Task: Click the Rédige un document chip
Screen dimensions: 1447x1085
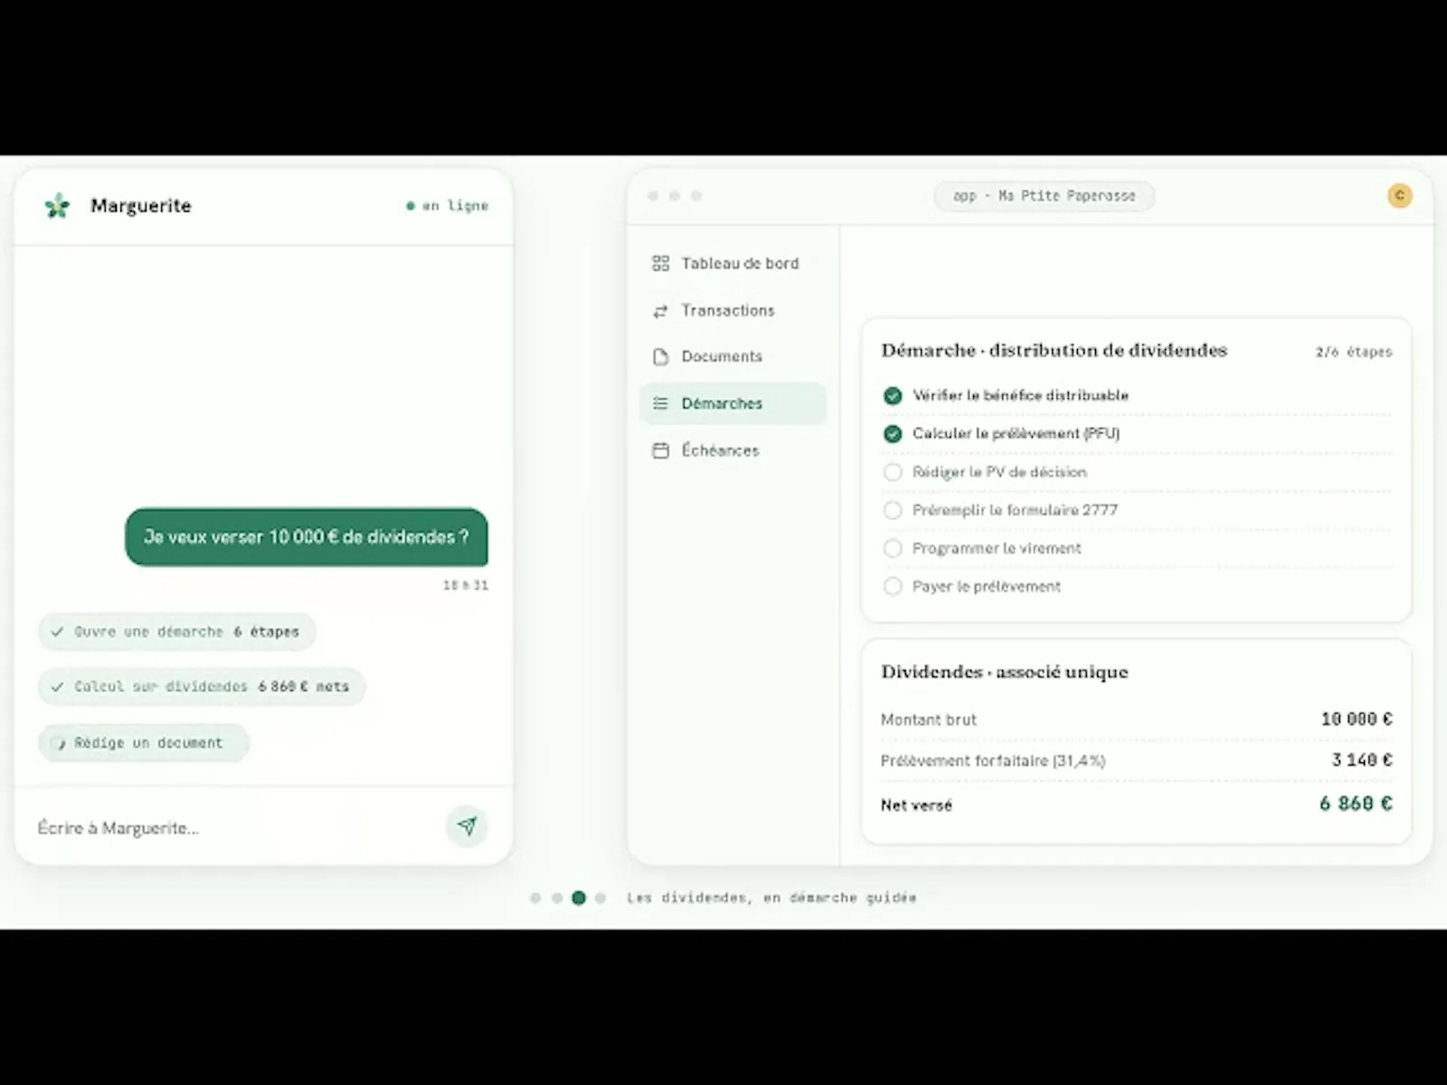Action: (143, 743)
